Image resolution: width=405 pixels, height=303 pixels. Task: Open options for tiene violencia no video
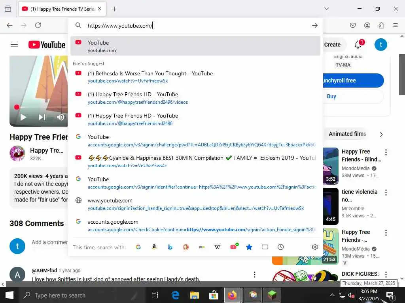[386, 193]
